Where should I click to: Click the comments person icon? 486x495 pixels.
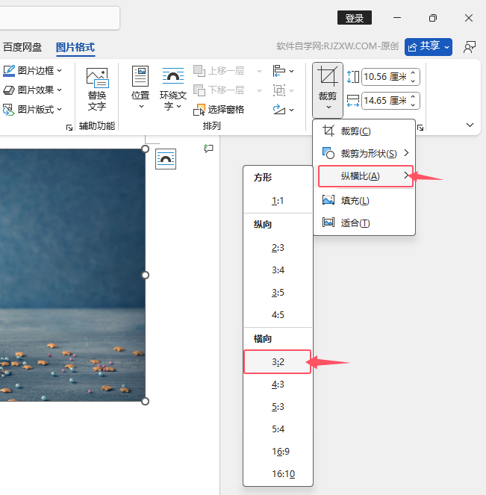(x=470, y=47)
